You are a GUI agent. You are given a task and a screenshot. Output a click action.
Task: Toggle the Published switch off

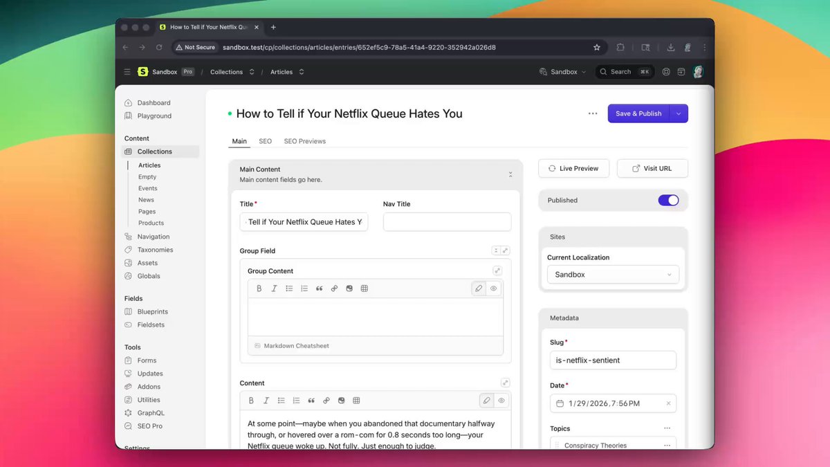click(668, 200)
